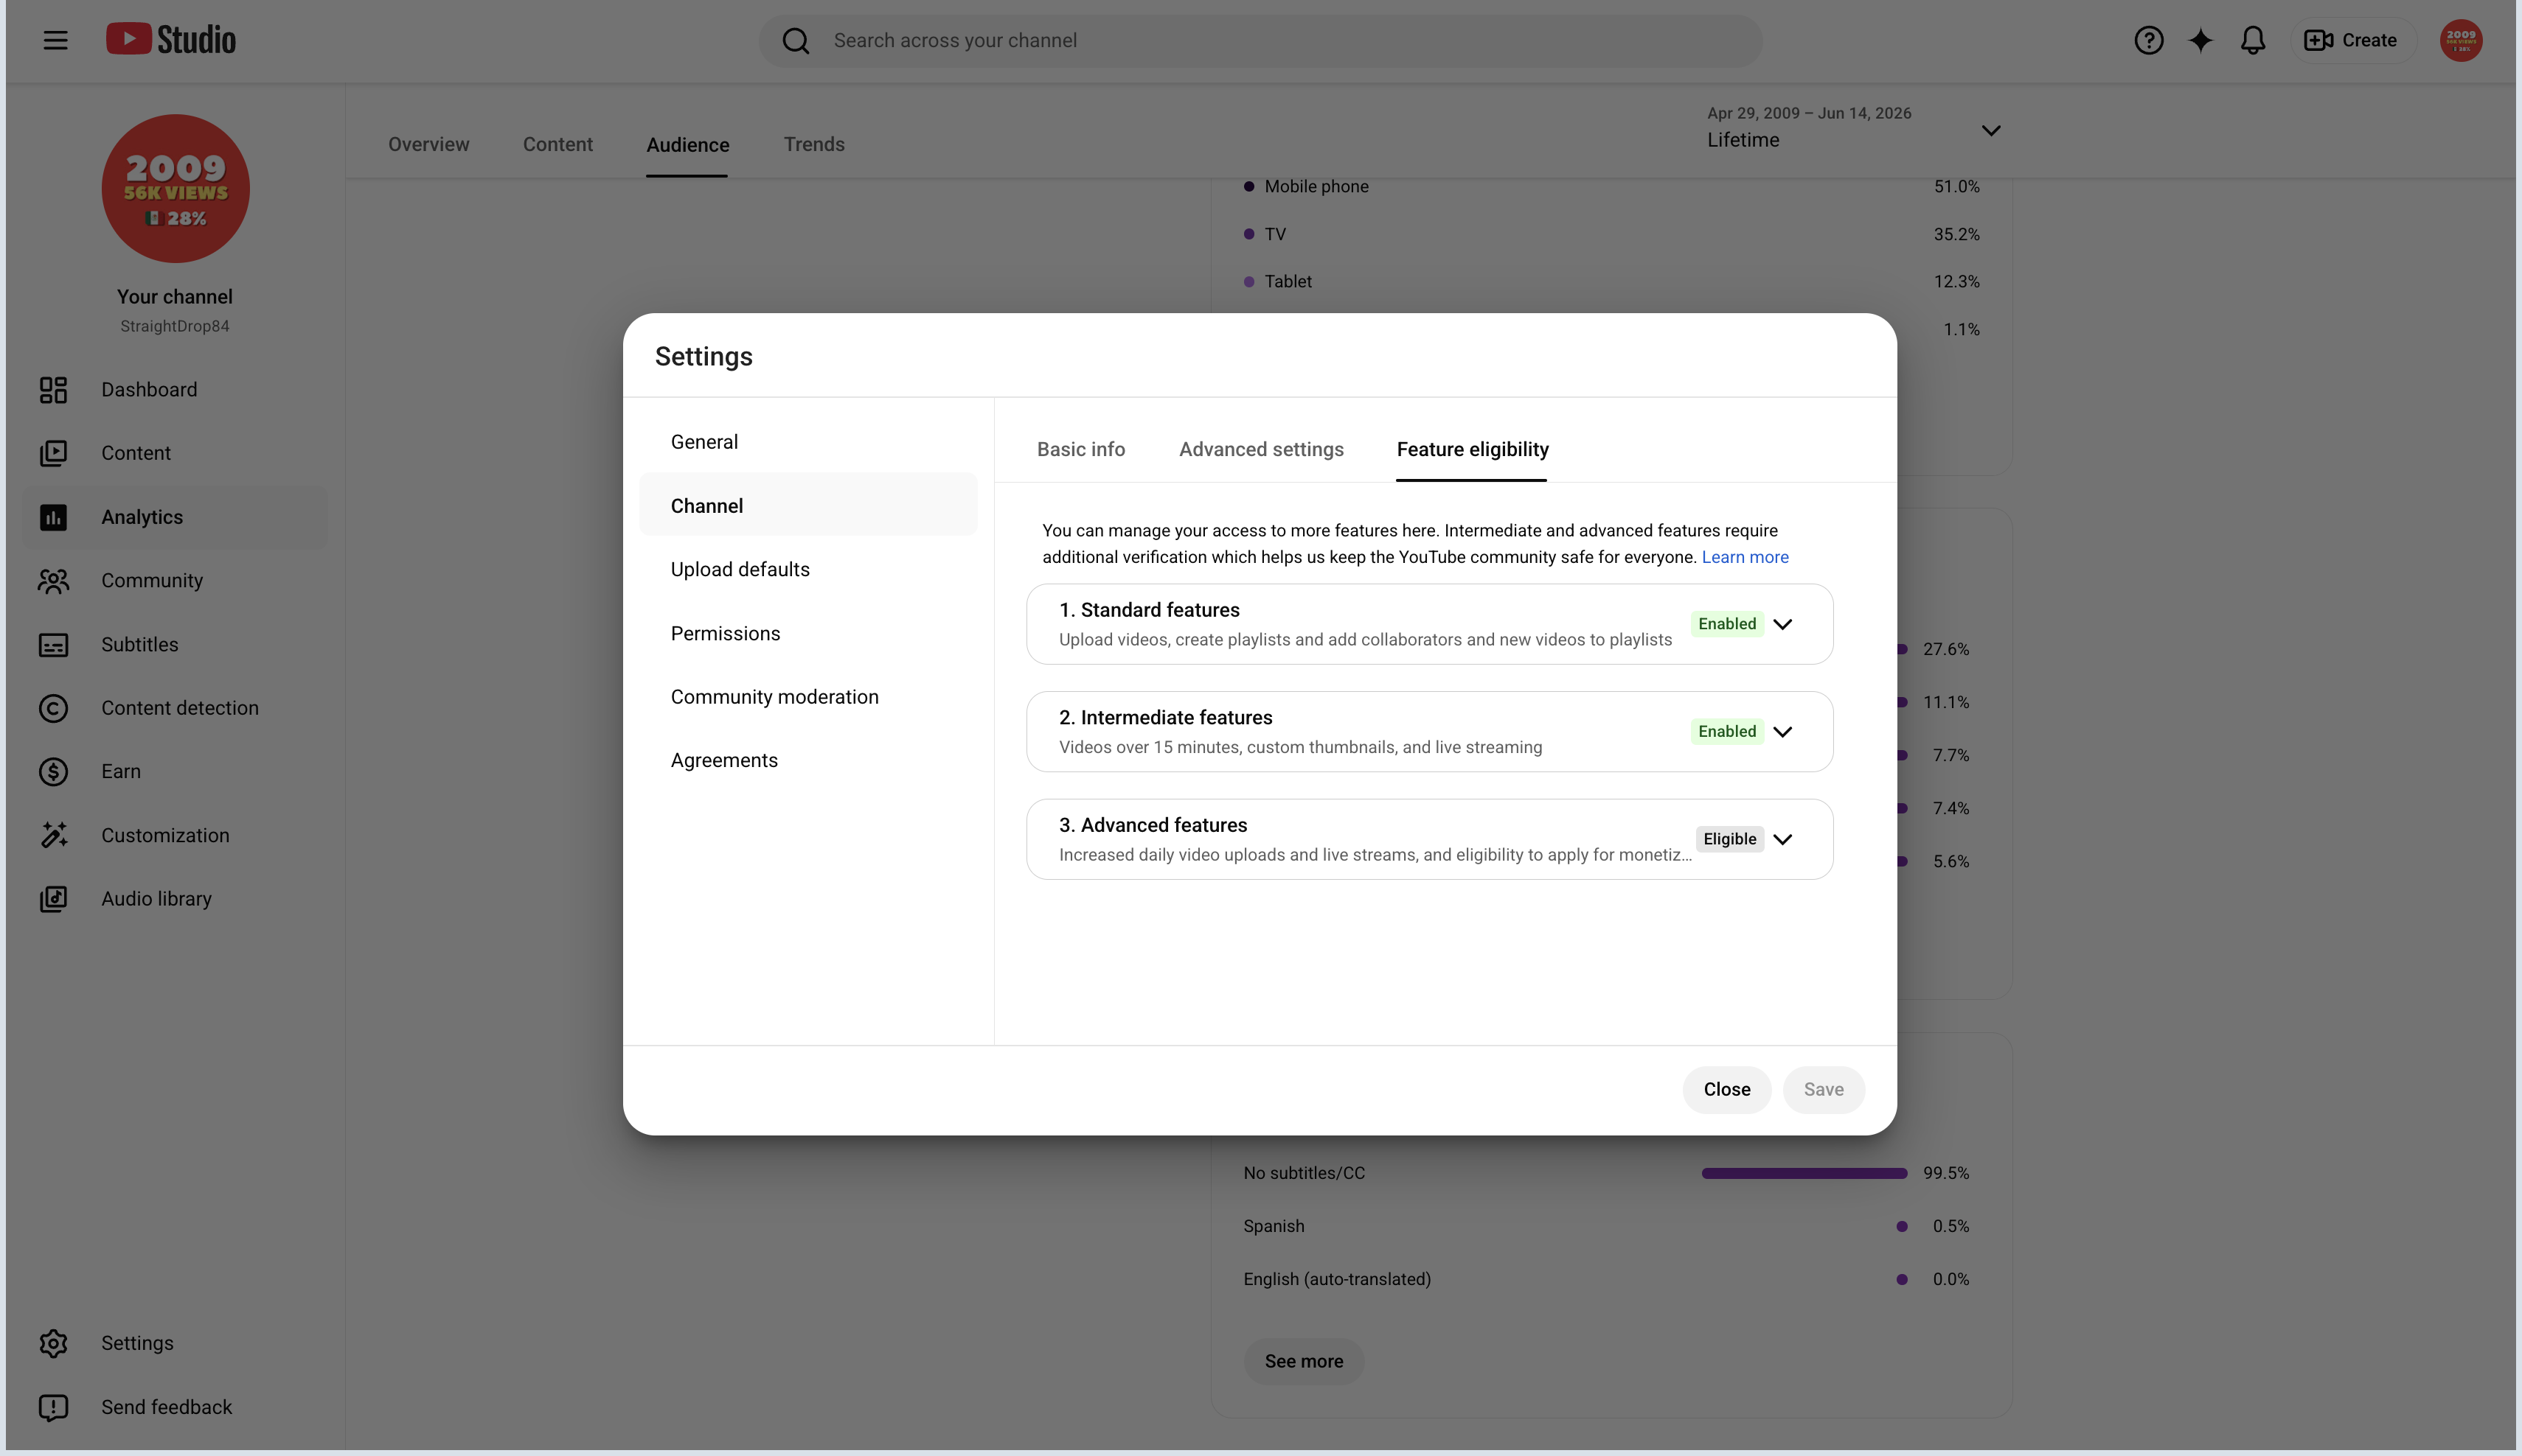Click the TV device type row
Viewport: 2522px width, 1456px height.
(x=1611, y=235)
